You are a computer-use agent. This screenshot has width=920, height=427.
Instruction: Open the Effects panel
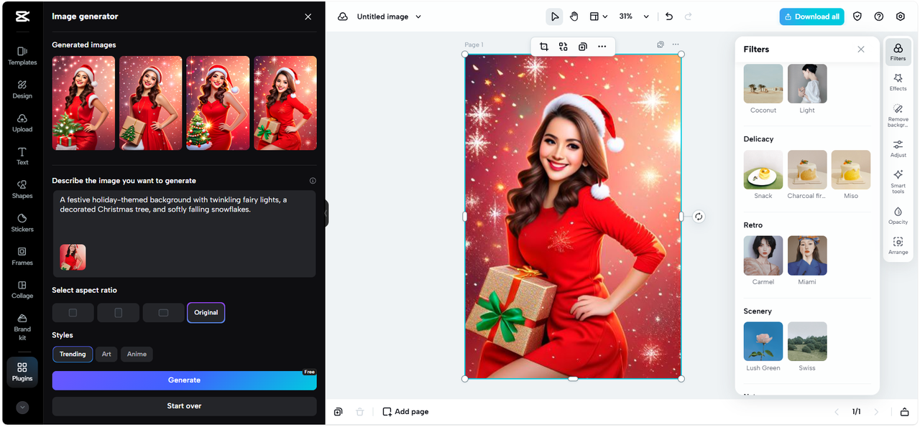click(x=898, y=82)
